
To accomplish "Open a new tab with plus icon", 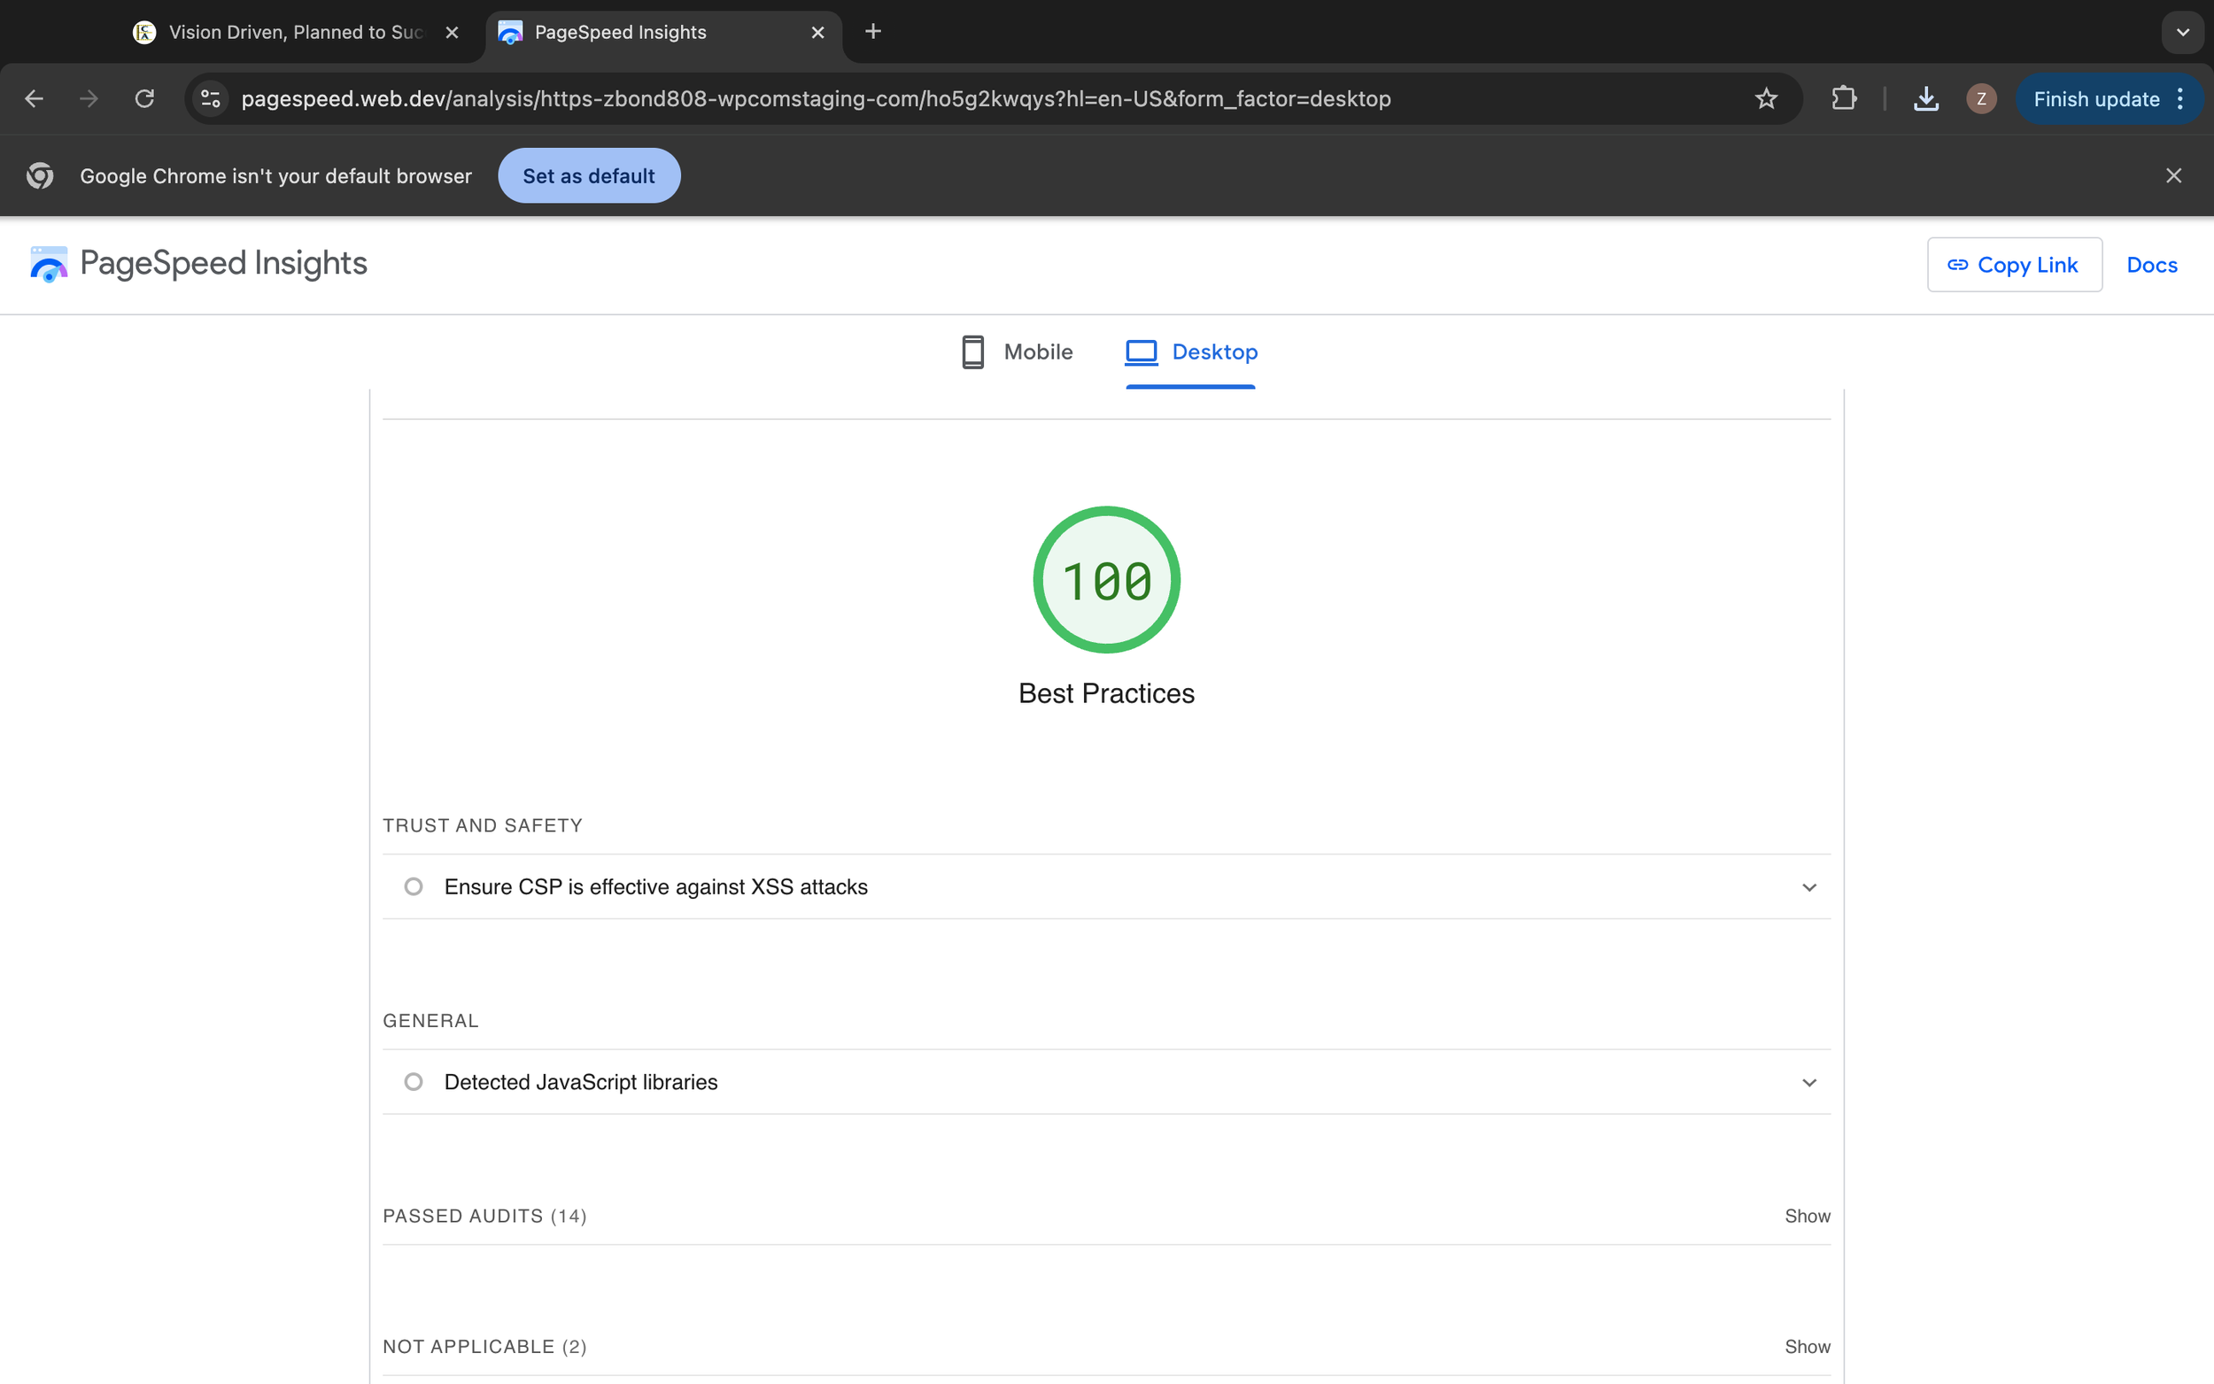I will pos(872,32).
